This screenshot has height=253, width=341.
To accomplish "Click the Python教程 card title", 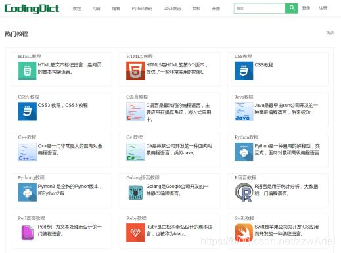I will [x=246, y=137].
